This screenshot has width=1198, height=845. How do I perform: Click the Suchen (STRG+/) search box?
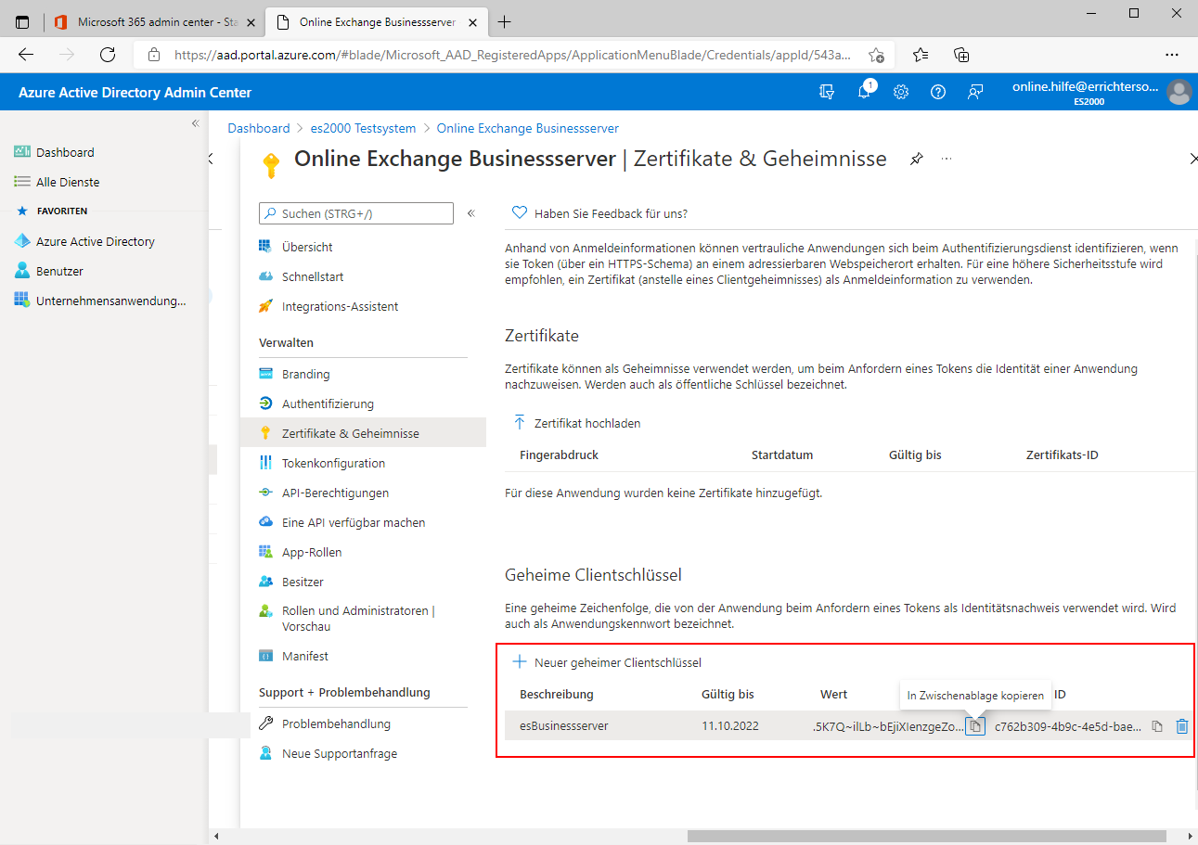356,213
